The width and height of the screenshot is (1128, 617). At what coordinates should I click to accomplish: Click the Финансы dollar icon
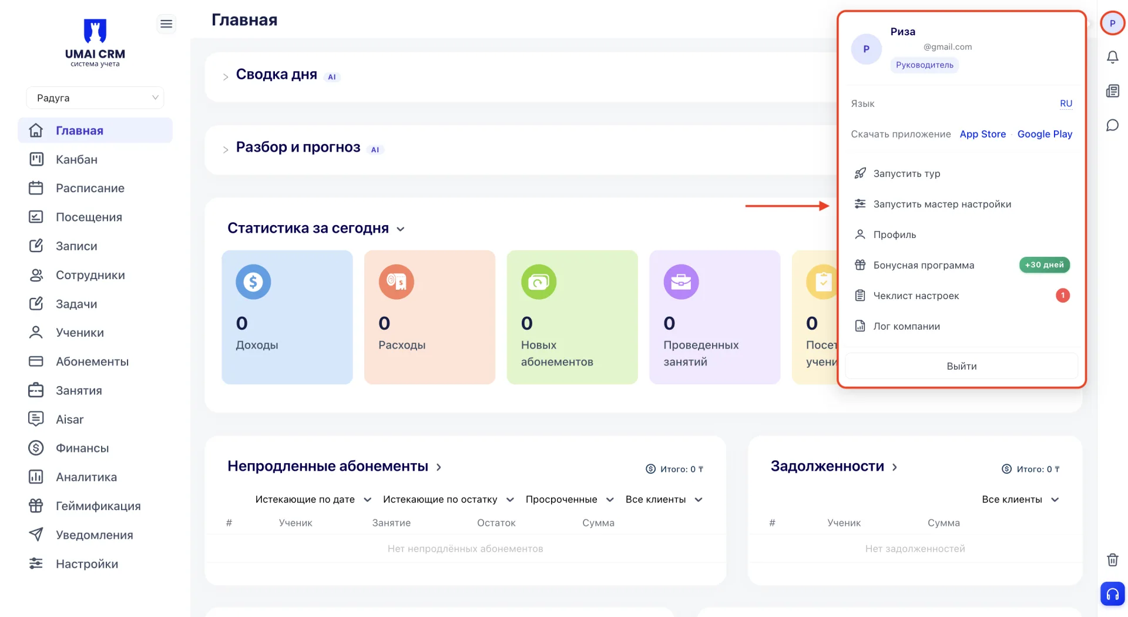tap(36, 448)
